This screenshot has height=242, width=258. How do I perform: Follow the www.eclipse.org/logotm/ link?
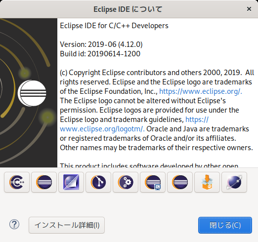click(x=102, y=129)
